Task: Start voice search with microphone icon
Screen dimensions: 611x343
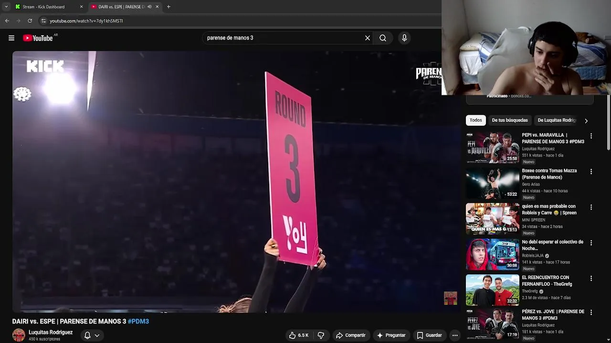Action: pos(404,38)
